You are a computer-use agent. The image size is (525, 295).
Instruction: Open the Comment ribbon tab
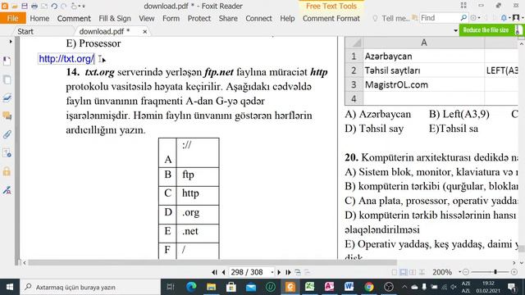(74, 18)
